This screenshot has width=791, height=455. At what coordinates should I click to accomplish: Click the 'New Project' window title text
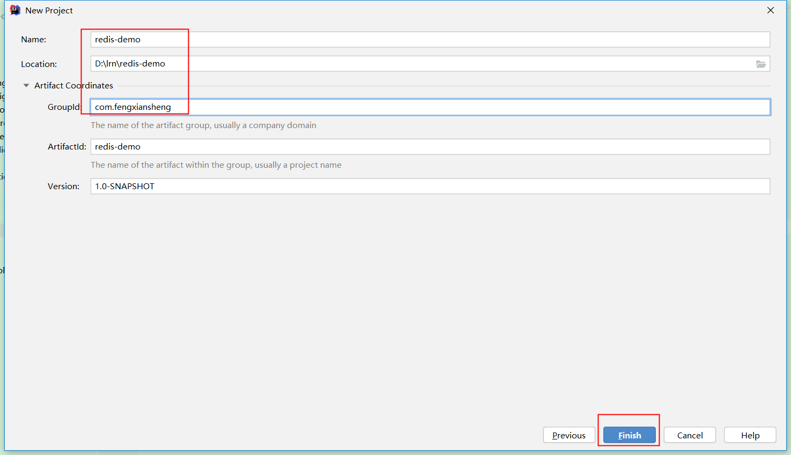click(49, 11)
